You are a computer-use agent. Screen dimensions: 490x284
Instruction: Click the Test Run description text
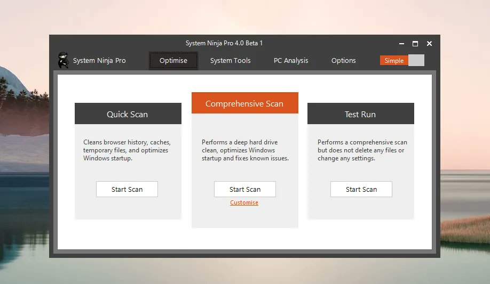pos(362,150)
